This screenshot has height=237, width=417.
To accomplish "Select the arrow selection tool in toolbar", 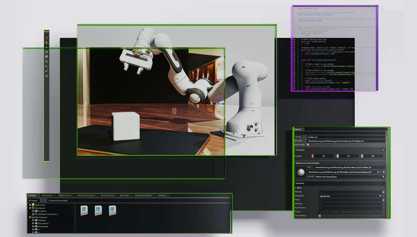I will [x=47, y=42].
